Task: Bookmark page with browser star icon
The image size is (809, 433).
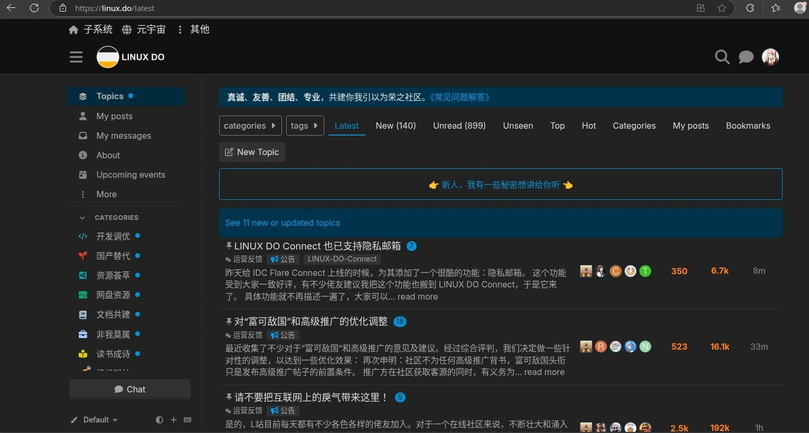Action: tap(722, 8)
